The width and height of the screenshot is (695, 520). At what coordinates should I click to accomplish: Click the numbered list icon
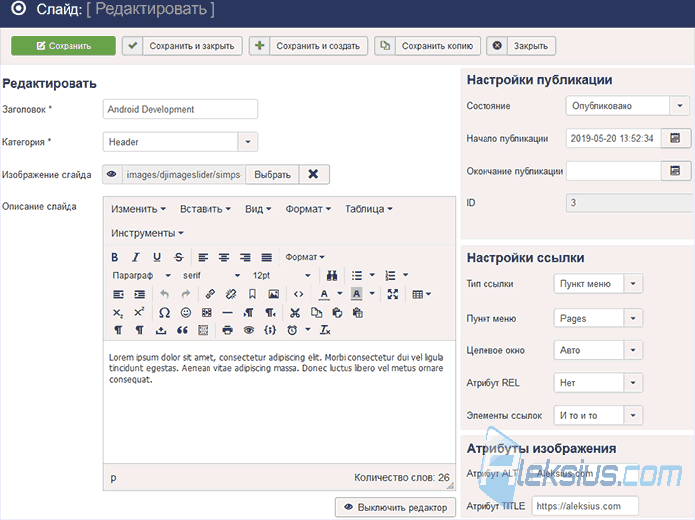coord(390,276)
